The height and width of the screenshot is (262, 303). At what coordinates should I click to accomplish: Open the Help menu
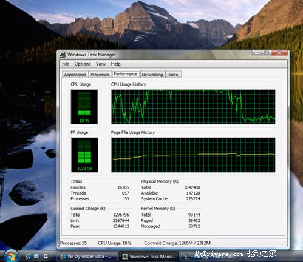pyautogui.click(x=115, y=64)
